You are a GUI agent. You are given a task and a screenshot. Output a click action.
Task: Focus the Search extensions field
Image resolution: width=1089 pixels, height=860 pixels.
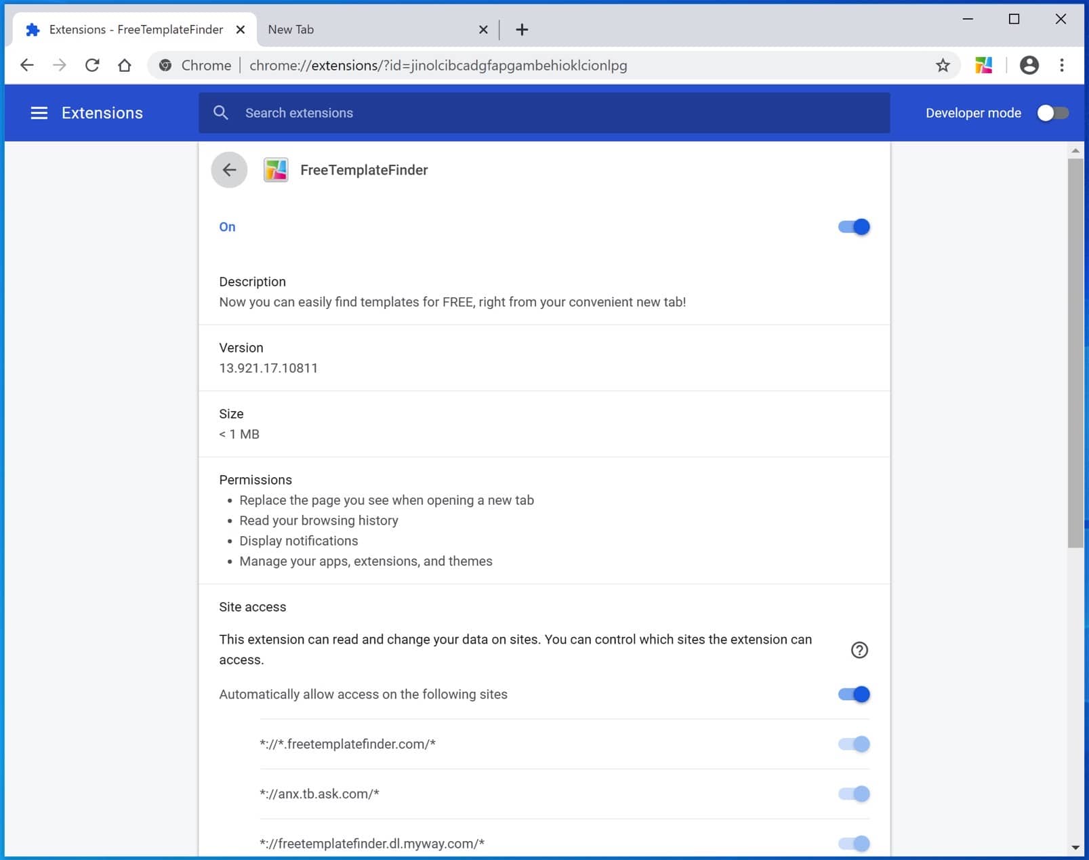544,112
